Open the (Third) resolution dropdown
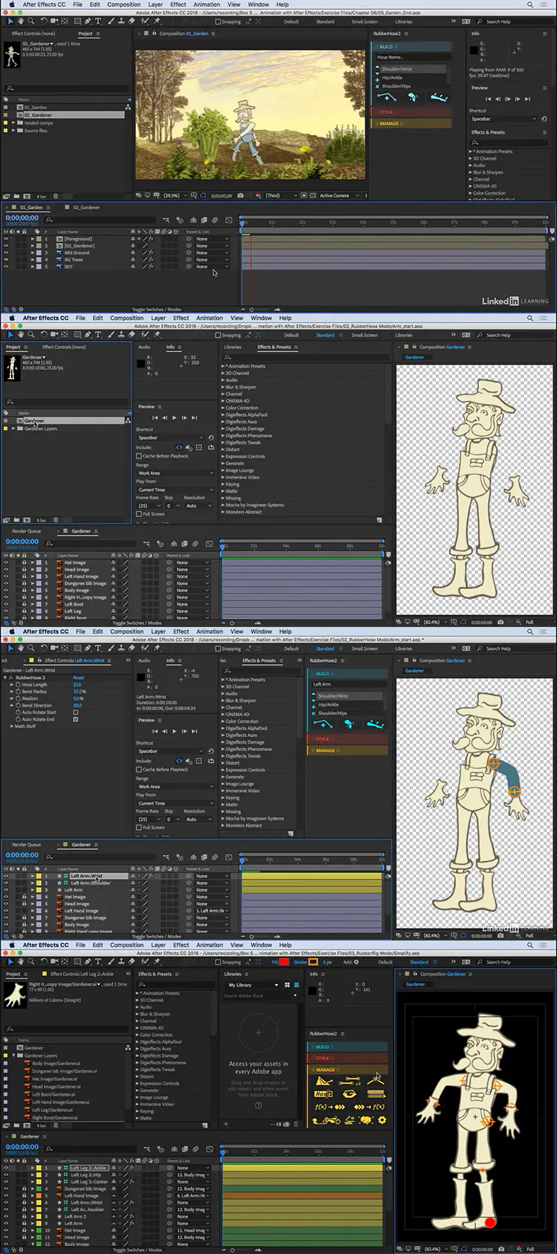 pos(280,195)
